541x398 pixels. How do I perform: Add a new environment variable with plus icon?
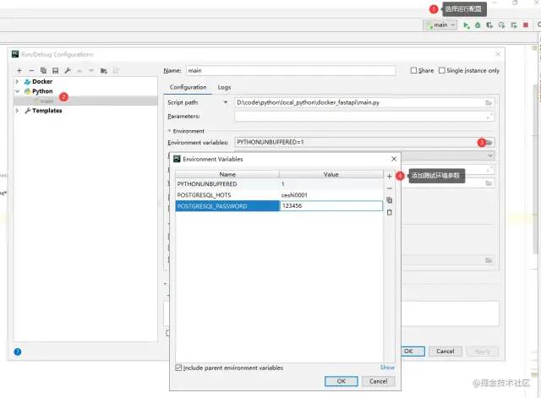tap(389, 177)
